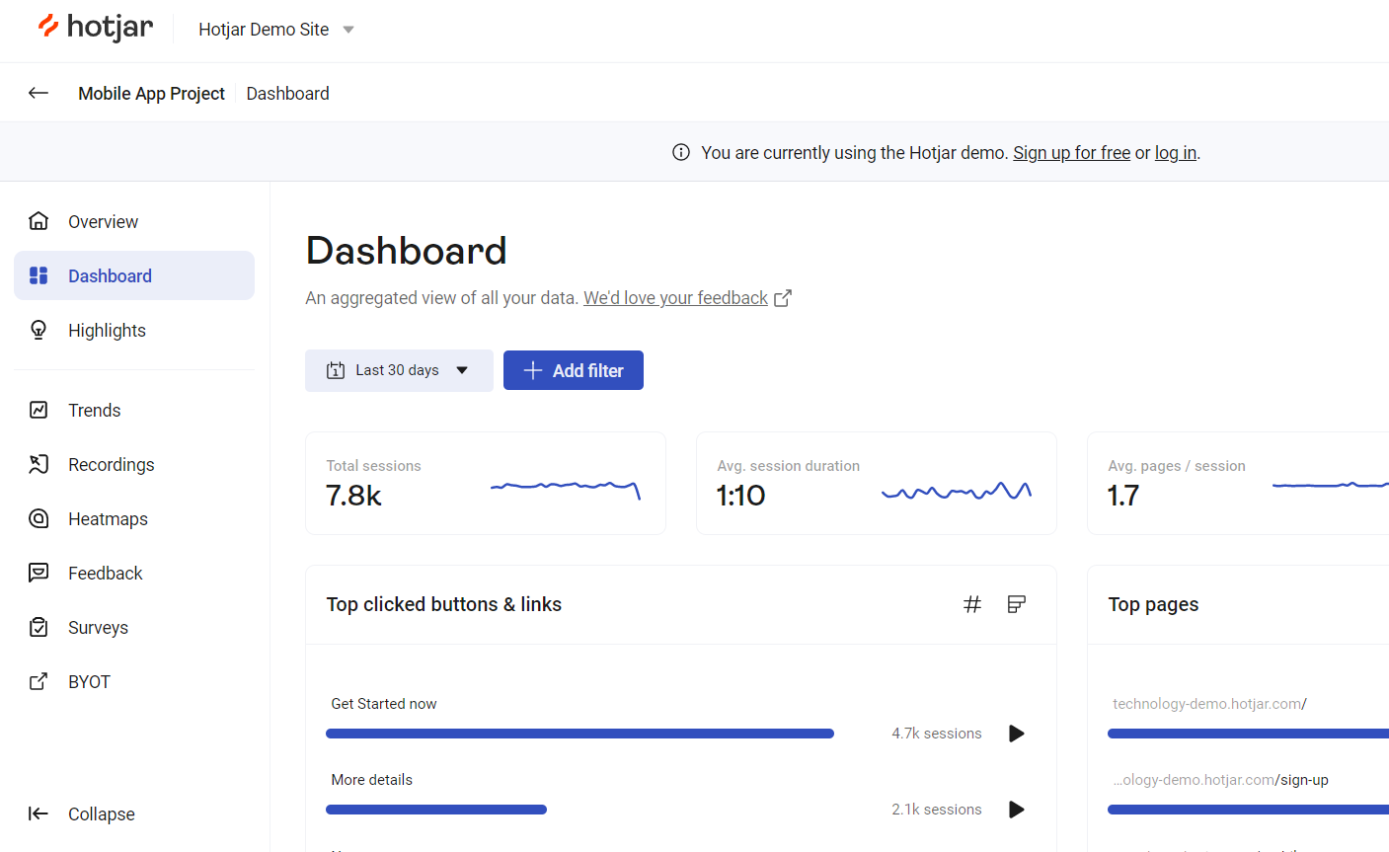Open the Mobile App Project breadcrumb
This screenshot has width=1389, height=852.
click(x=151, y=93)
